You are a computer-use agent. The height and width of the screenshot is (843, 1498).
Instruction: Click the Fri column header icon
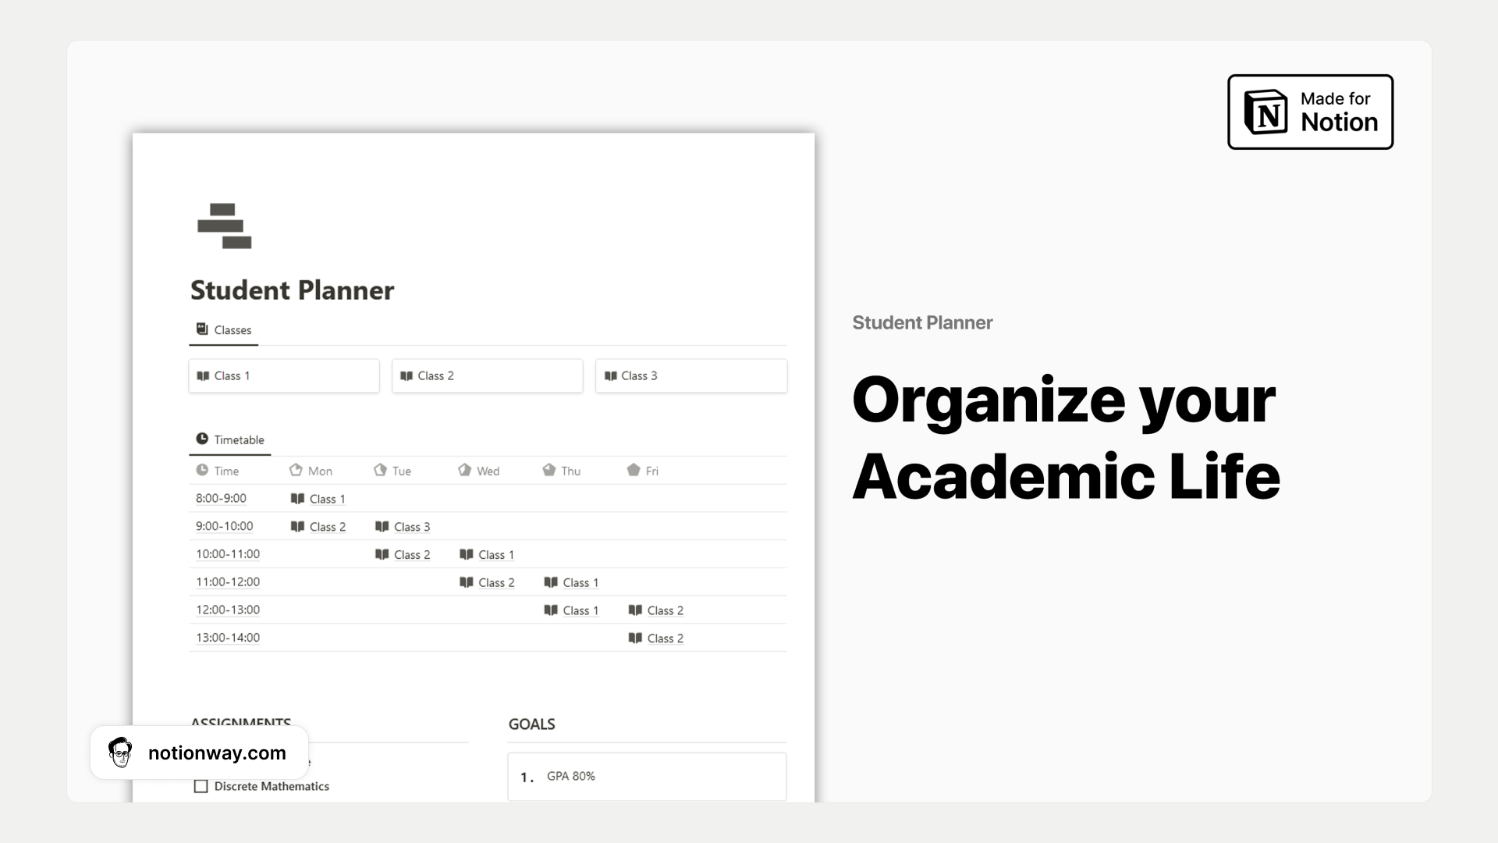click(x=634, y=470)
